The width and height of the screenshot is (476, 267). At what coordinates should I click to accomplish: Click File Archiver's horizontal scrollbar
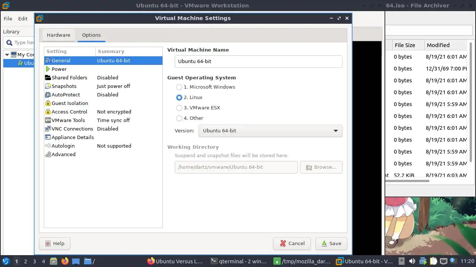[x=408, y=181]
